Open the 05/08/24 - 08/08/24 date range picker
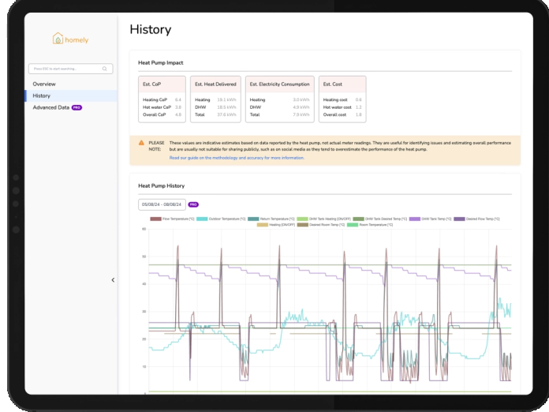The width and height of the screenshot is (549, 412). (x=161, y=204)
